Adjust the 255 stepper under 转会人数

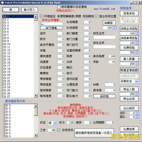(137, 94)
